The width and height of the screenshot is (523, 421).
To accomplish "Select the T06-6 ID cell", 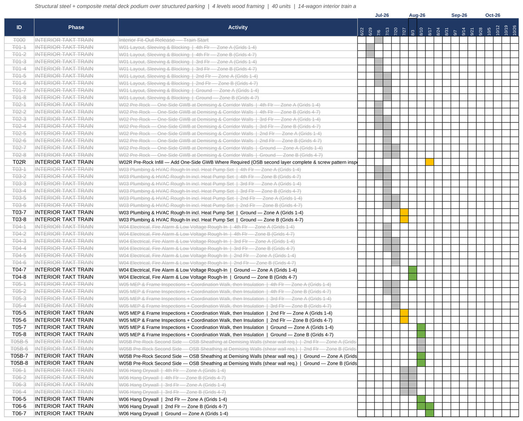I will pyautogui.click(x=19, y=406).
